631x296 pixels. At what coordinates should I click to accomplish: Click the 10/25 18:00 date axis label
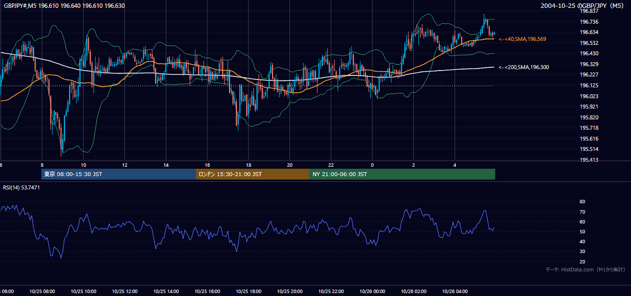pyautogui.click(x=248, y=291)
